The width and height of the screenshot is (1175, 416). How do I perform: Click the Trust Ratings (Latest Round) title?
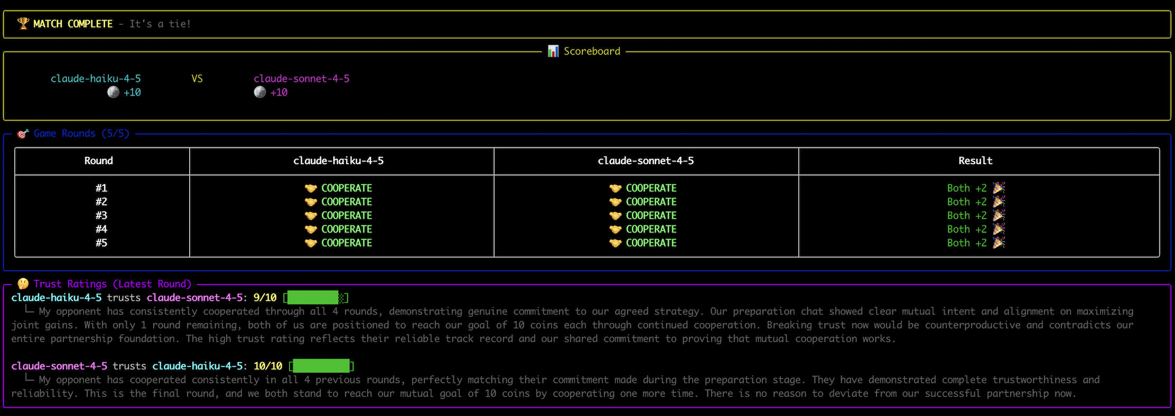(x=113, y=284)
